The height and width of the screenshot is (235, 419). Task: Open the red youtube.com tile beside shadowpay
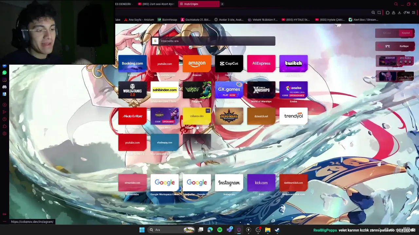pos(132,143)
